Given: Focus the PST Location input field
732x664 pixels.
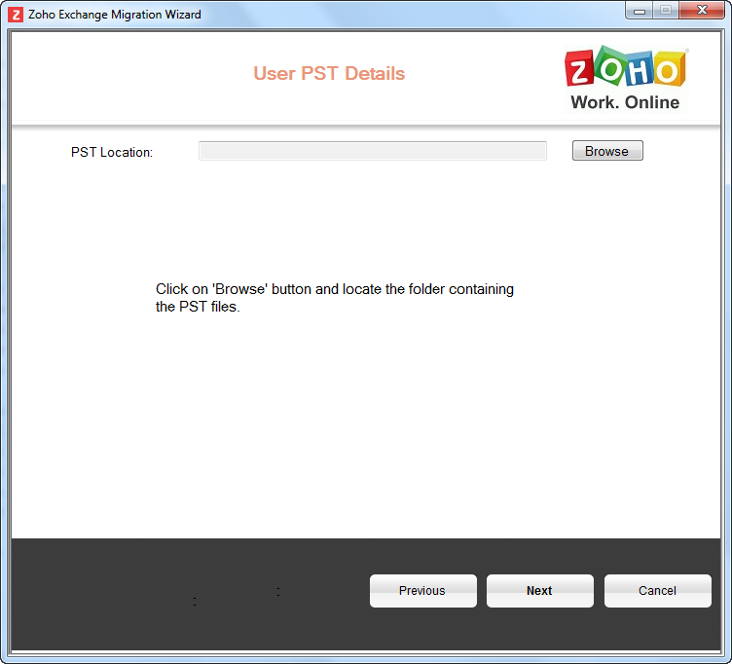Looking at the screenshot, I should [x=373, y=151].
